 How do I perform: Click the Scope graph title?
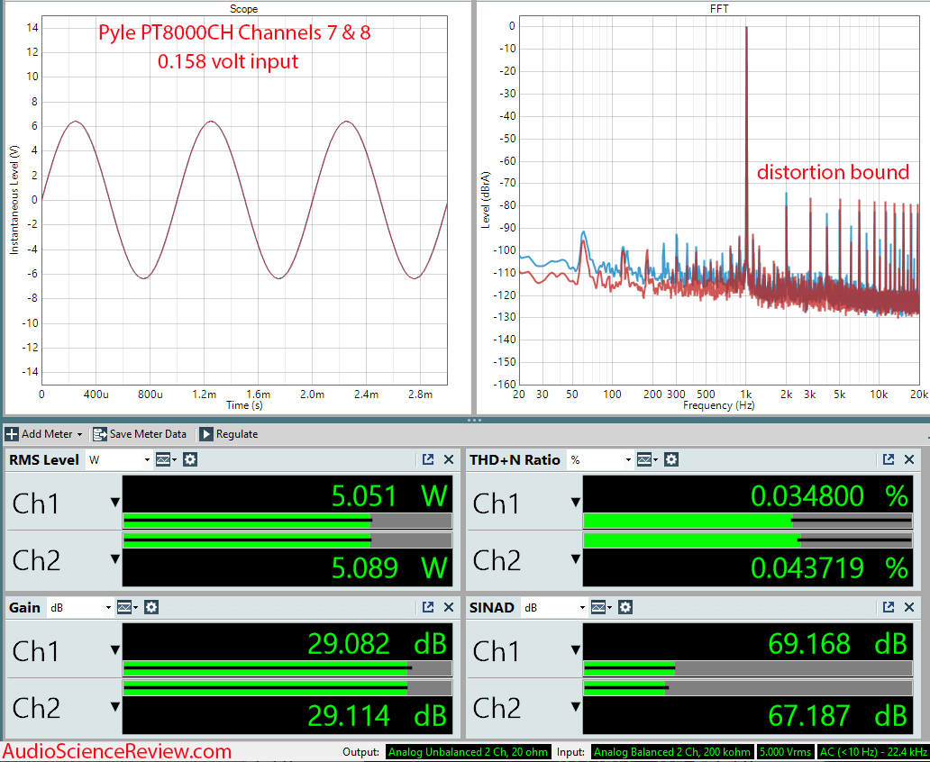coord(244,9)
